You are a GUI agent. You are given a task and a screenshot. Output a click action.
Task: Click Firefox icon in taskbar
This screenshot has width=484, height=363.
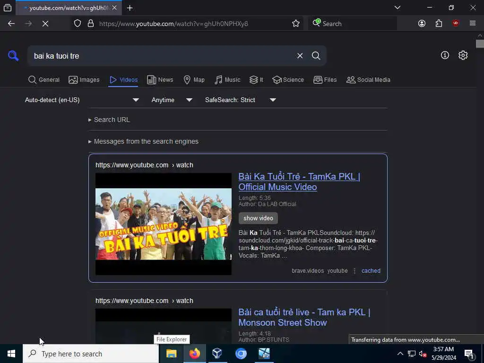[194, 354]
